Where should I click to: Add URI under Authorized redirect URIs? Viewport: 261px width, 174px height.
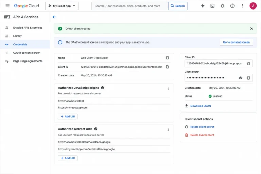[68, 158]
